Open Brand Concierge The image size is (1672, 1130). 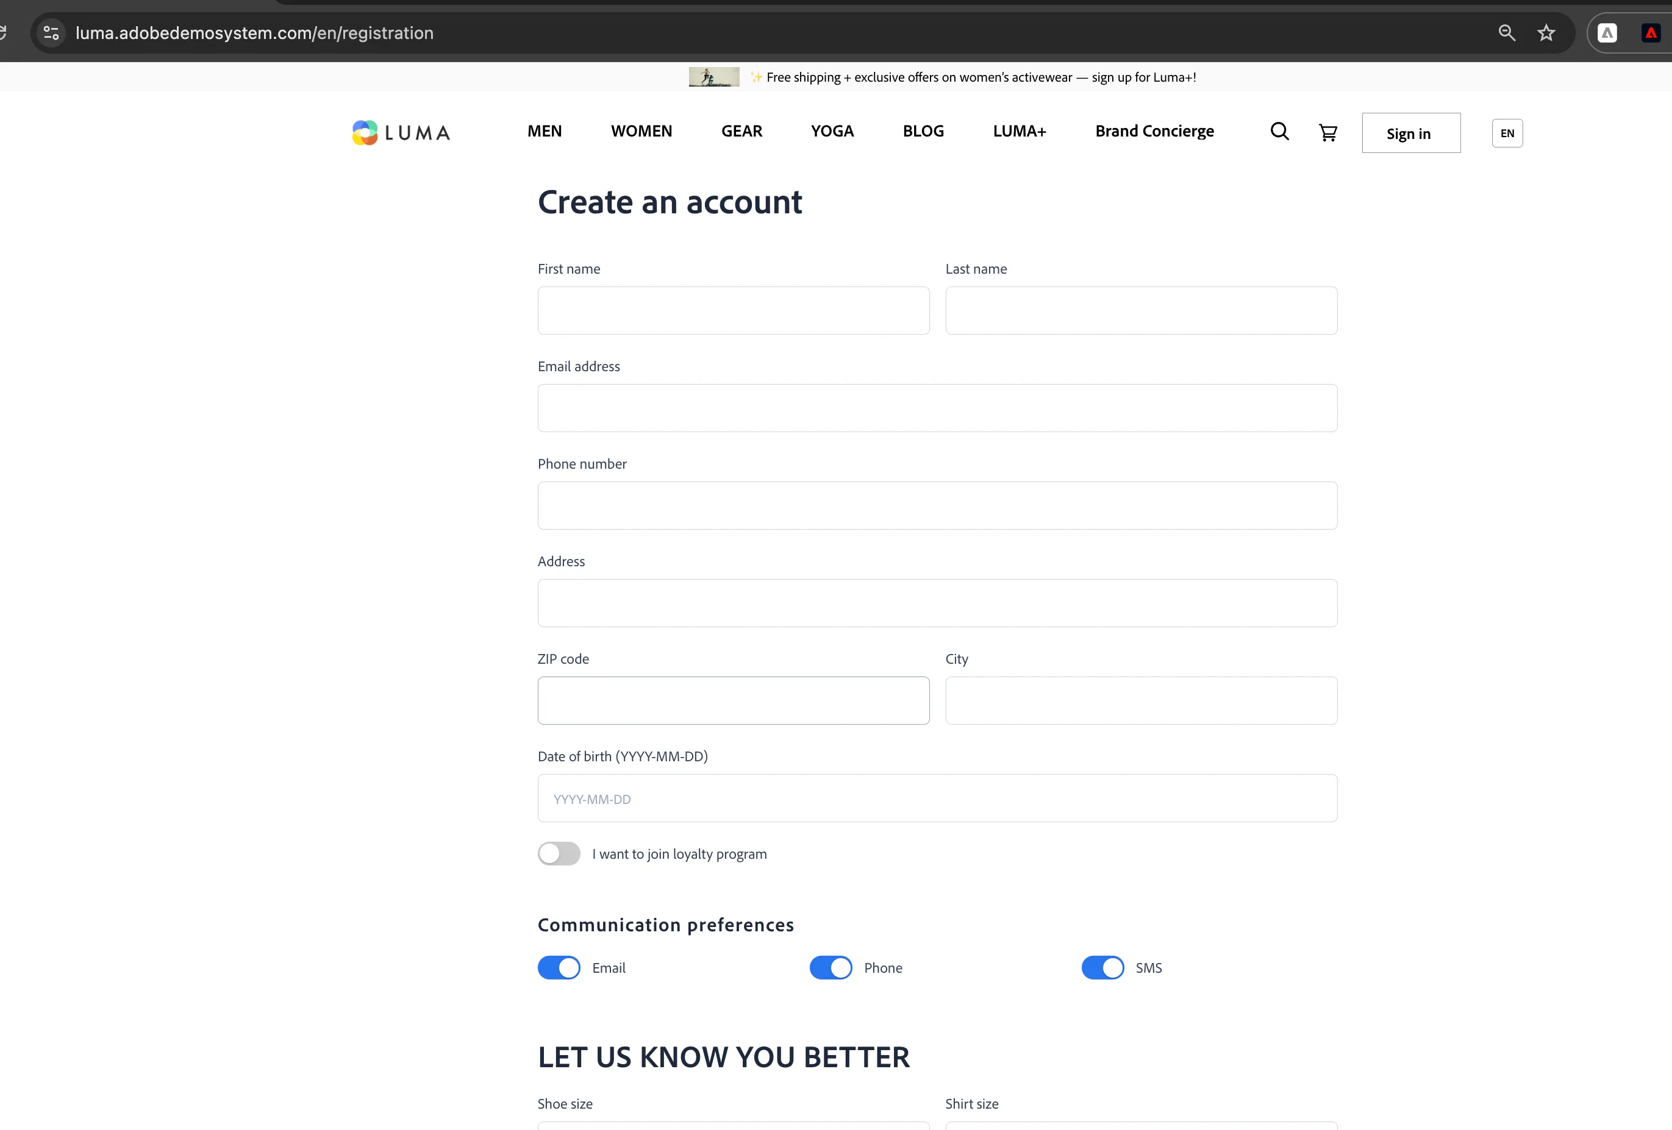coord(1155,131)
